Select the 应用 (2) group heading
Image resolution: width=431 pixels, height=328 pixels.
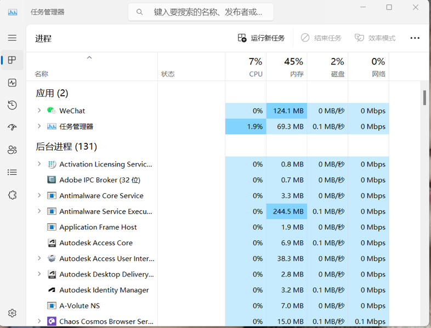tap(52, 93)
